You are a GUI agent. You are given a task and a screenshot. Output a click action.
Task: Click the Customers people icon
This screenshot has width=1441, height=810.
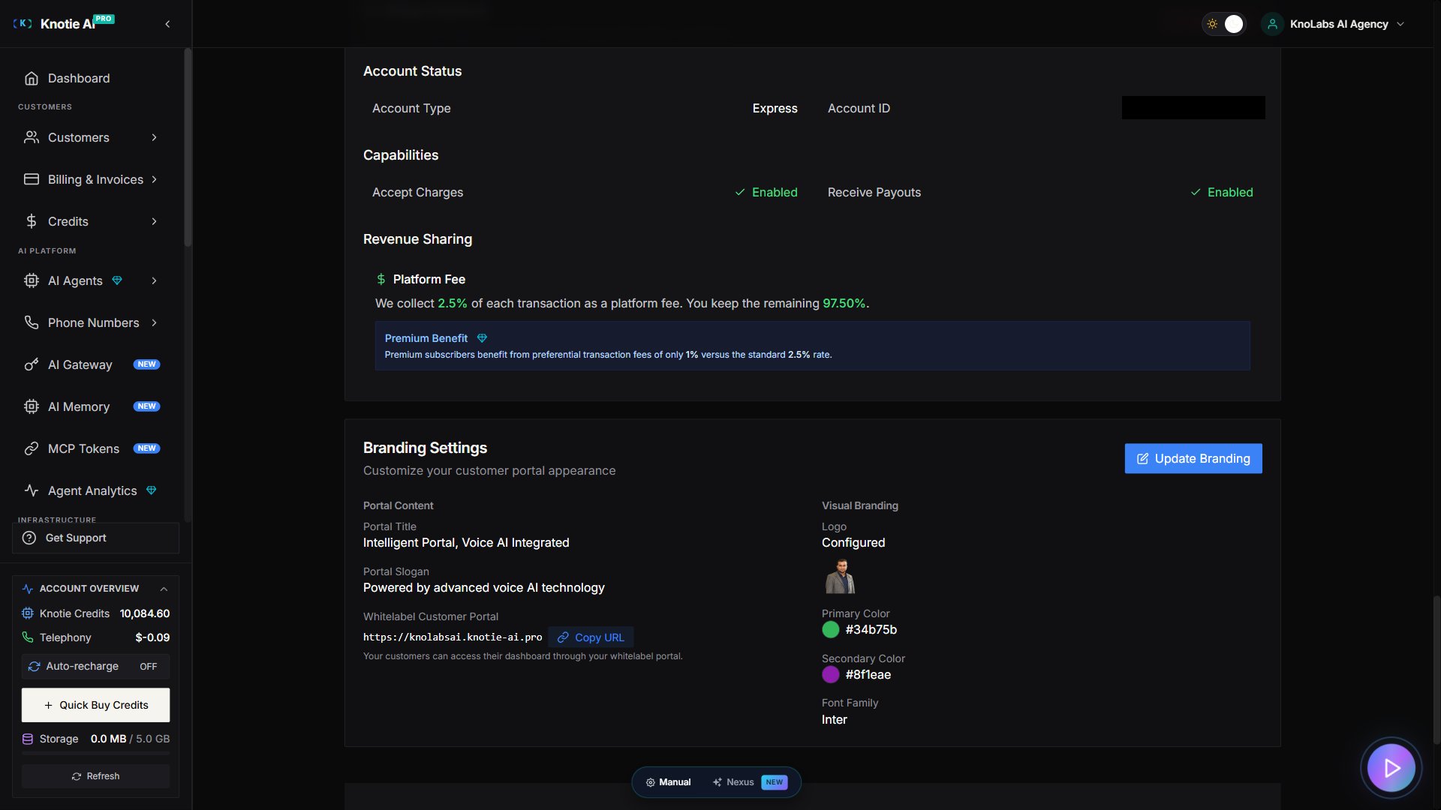click(x=32, y=137)
